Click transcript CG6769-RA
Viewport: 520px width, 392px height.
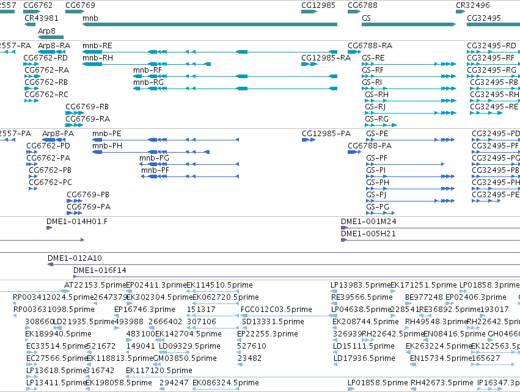[88, 119]
